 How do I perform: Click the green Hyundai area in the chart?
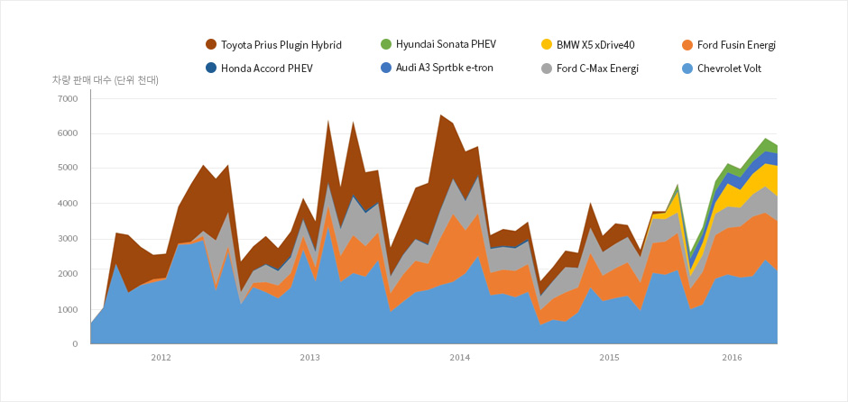pyautogui.click(x=767, y=145)
